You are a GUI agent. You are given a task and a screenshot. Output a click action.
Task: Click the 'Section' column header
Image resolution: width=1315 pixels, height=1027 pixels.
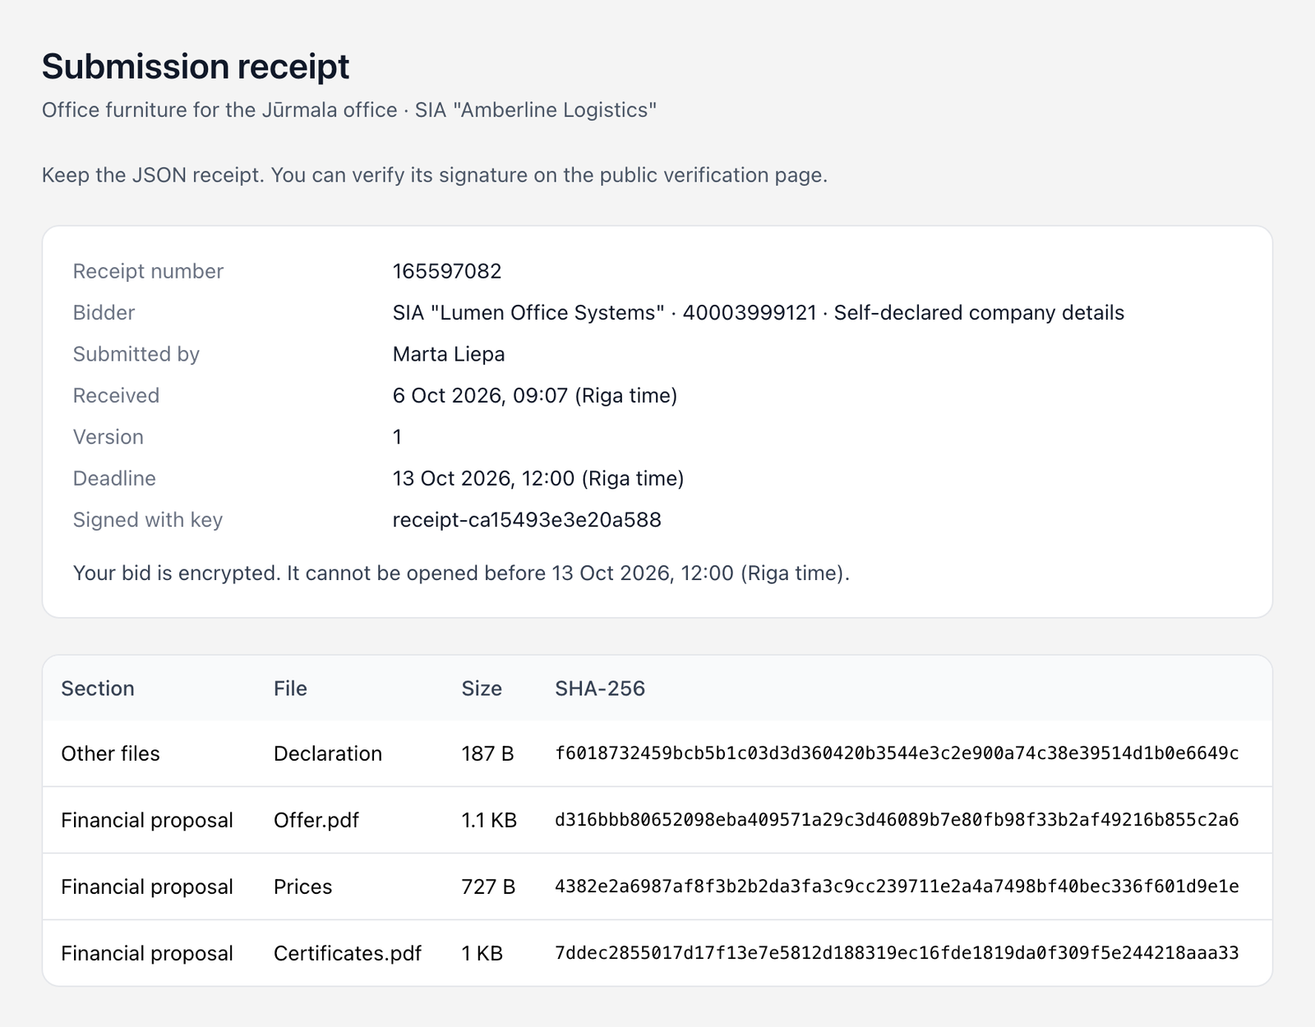pos(98,689)
